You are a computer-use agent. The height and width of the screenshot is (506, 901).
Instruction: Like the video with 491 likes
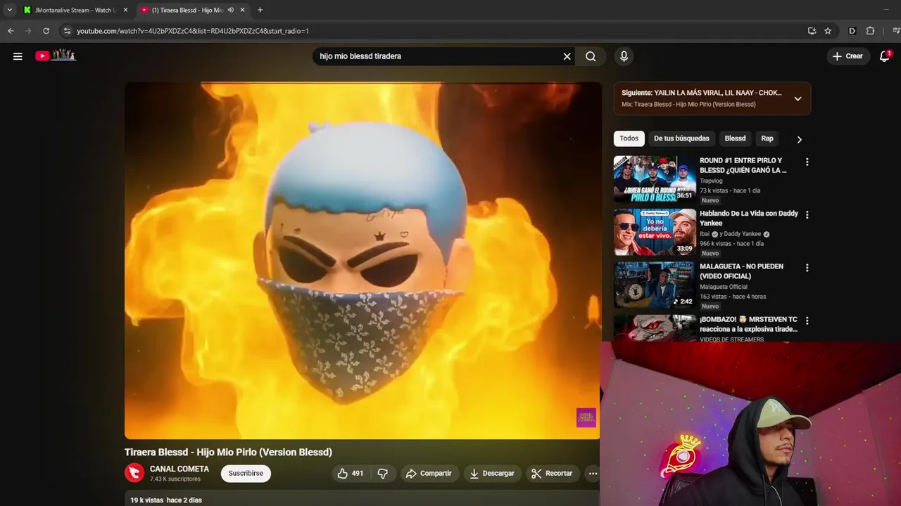click(350, 474)
